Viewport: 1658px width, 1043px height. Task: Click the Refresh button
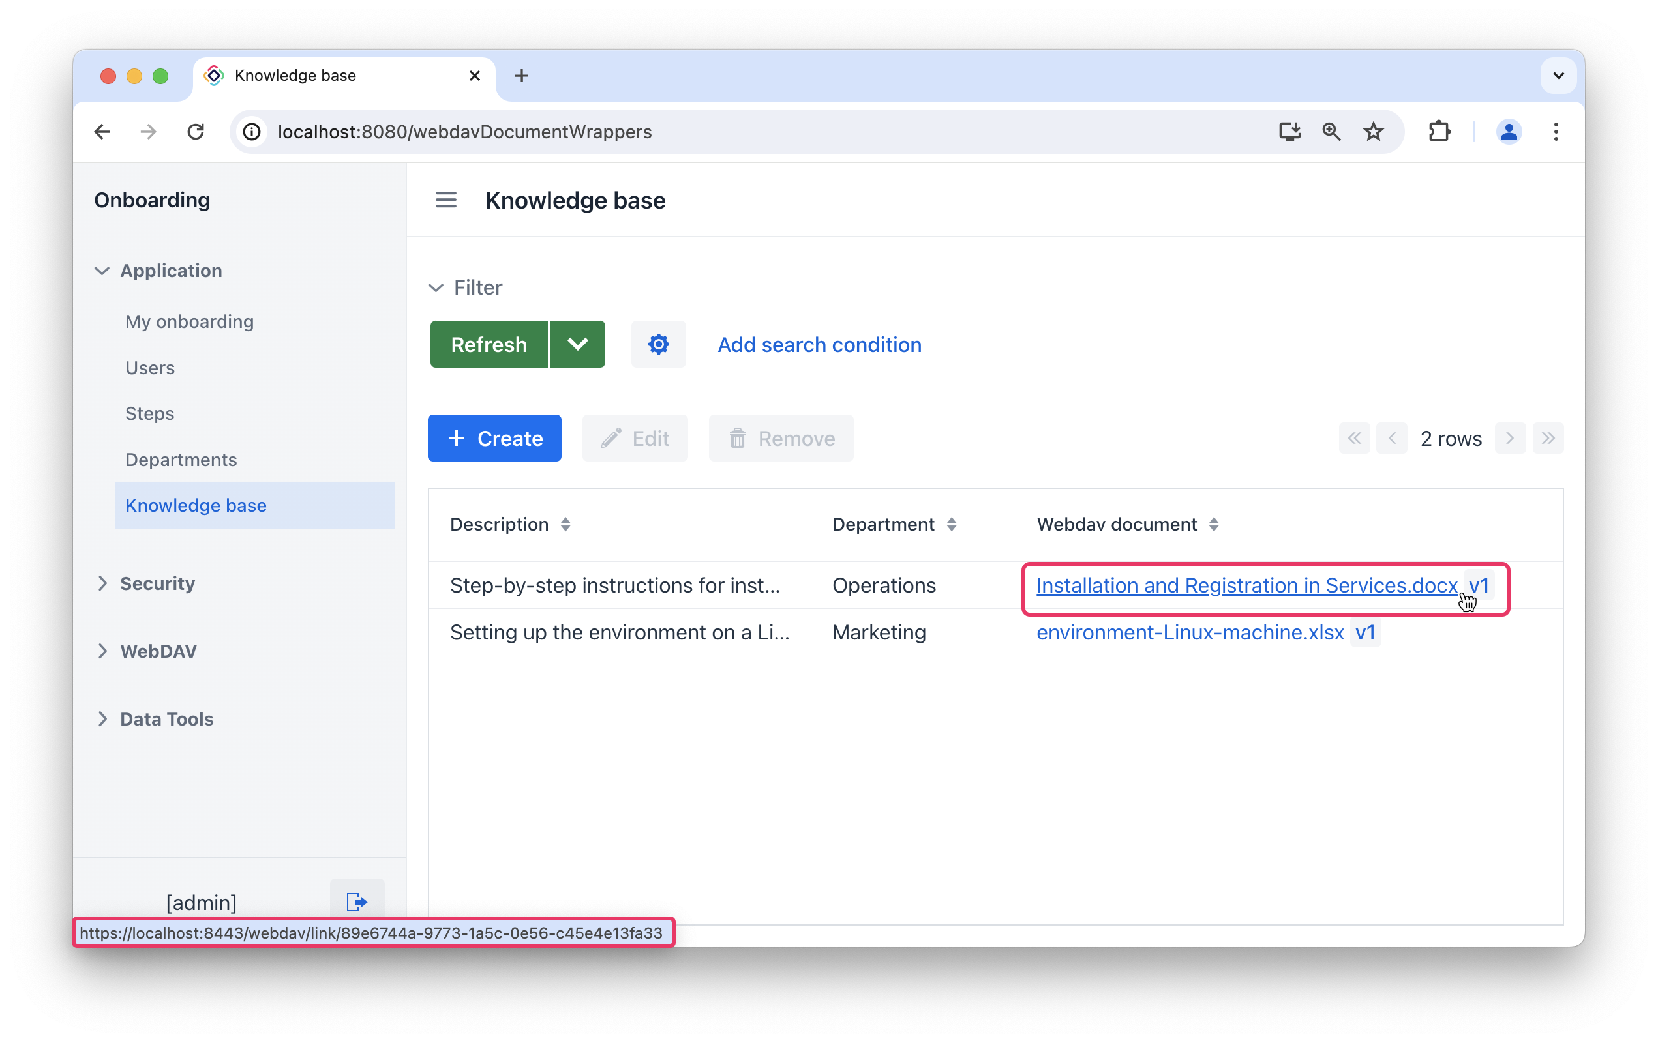click(488, 346)
